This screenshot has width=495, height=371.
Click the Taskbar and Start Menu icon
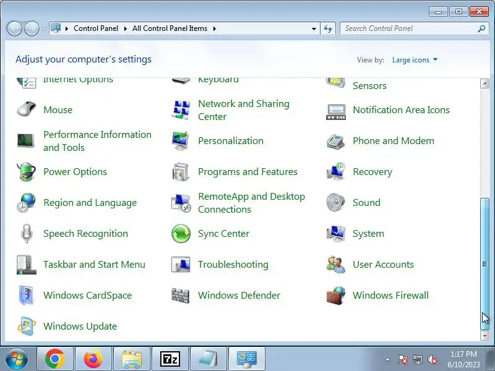[x=26, y=265]
